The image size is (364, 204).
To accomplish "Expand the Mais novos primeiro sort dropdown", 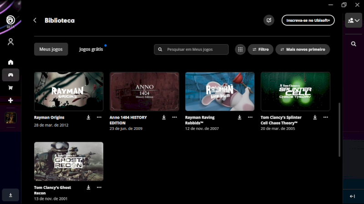I will pos(303,49).
